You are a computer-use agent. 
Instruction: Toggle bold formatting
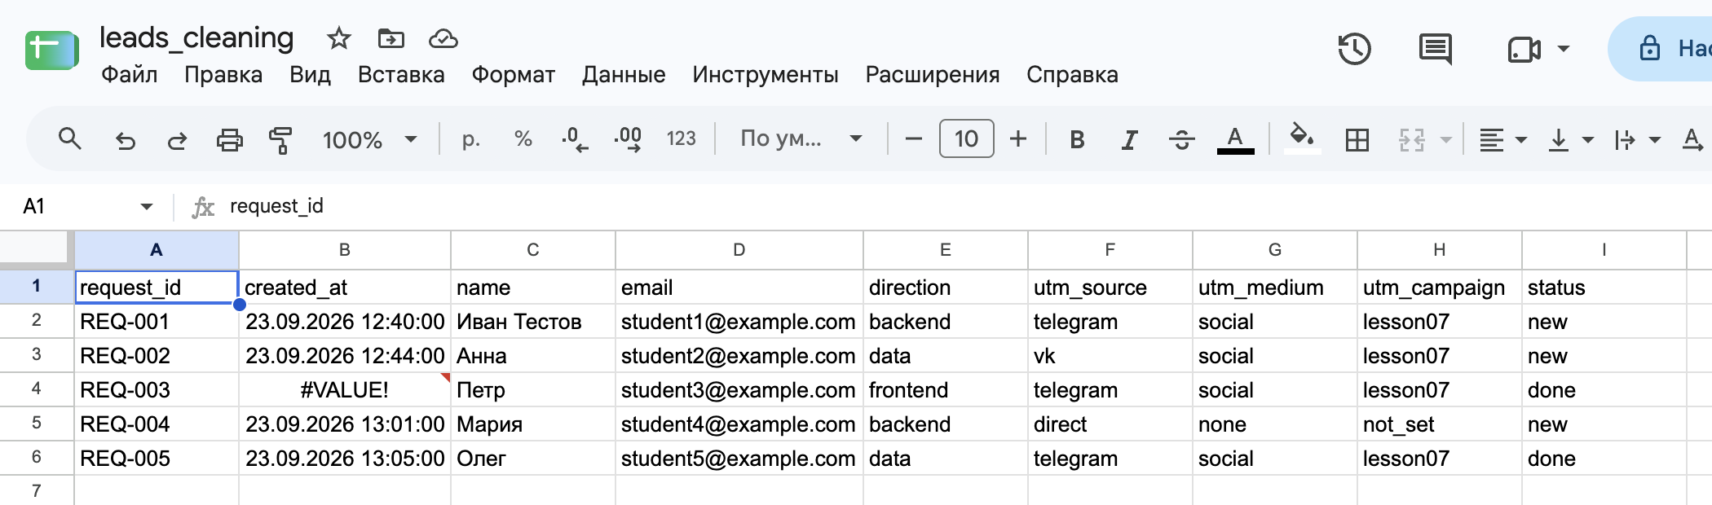pyautogui.click(x=1077, y=140)
